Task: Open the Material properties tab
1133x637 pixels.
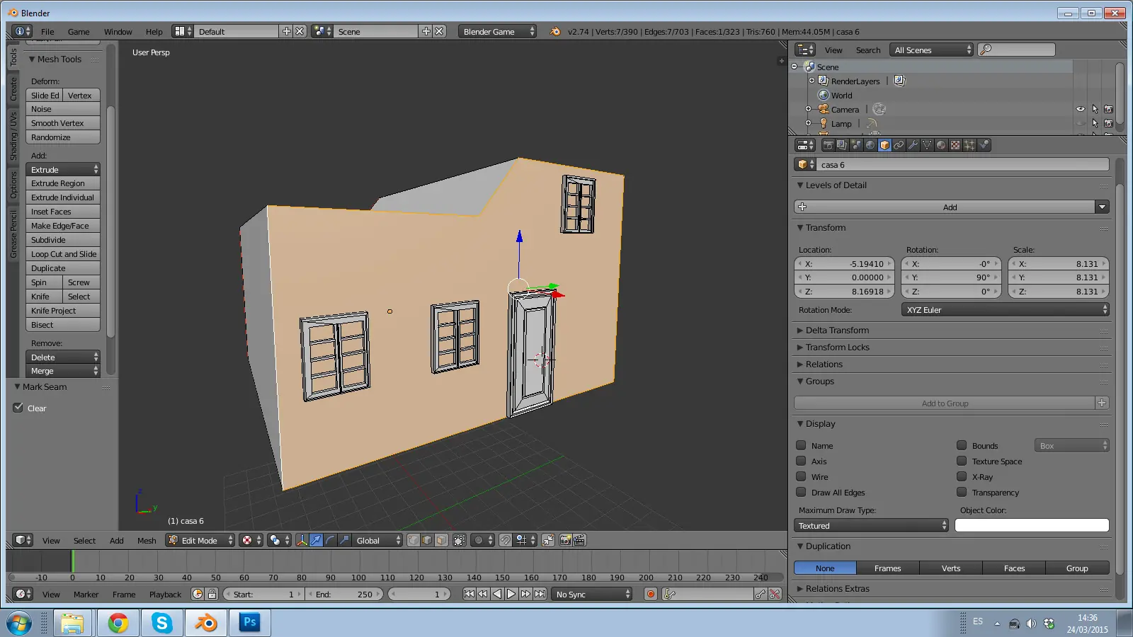Action: [x=941, y=145]
